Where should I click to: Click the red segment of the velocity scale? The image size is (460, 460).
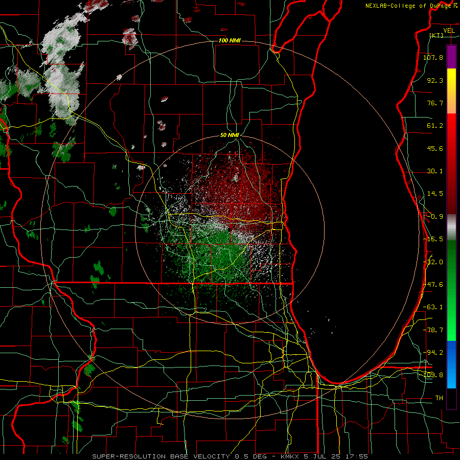tap(451, 164)
